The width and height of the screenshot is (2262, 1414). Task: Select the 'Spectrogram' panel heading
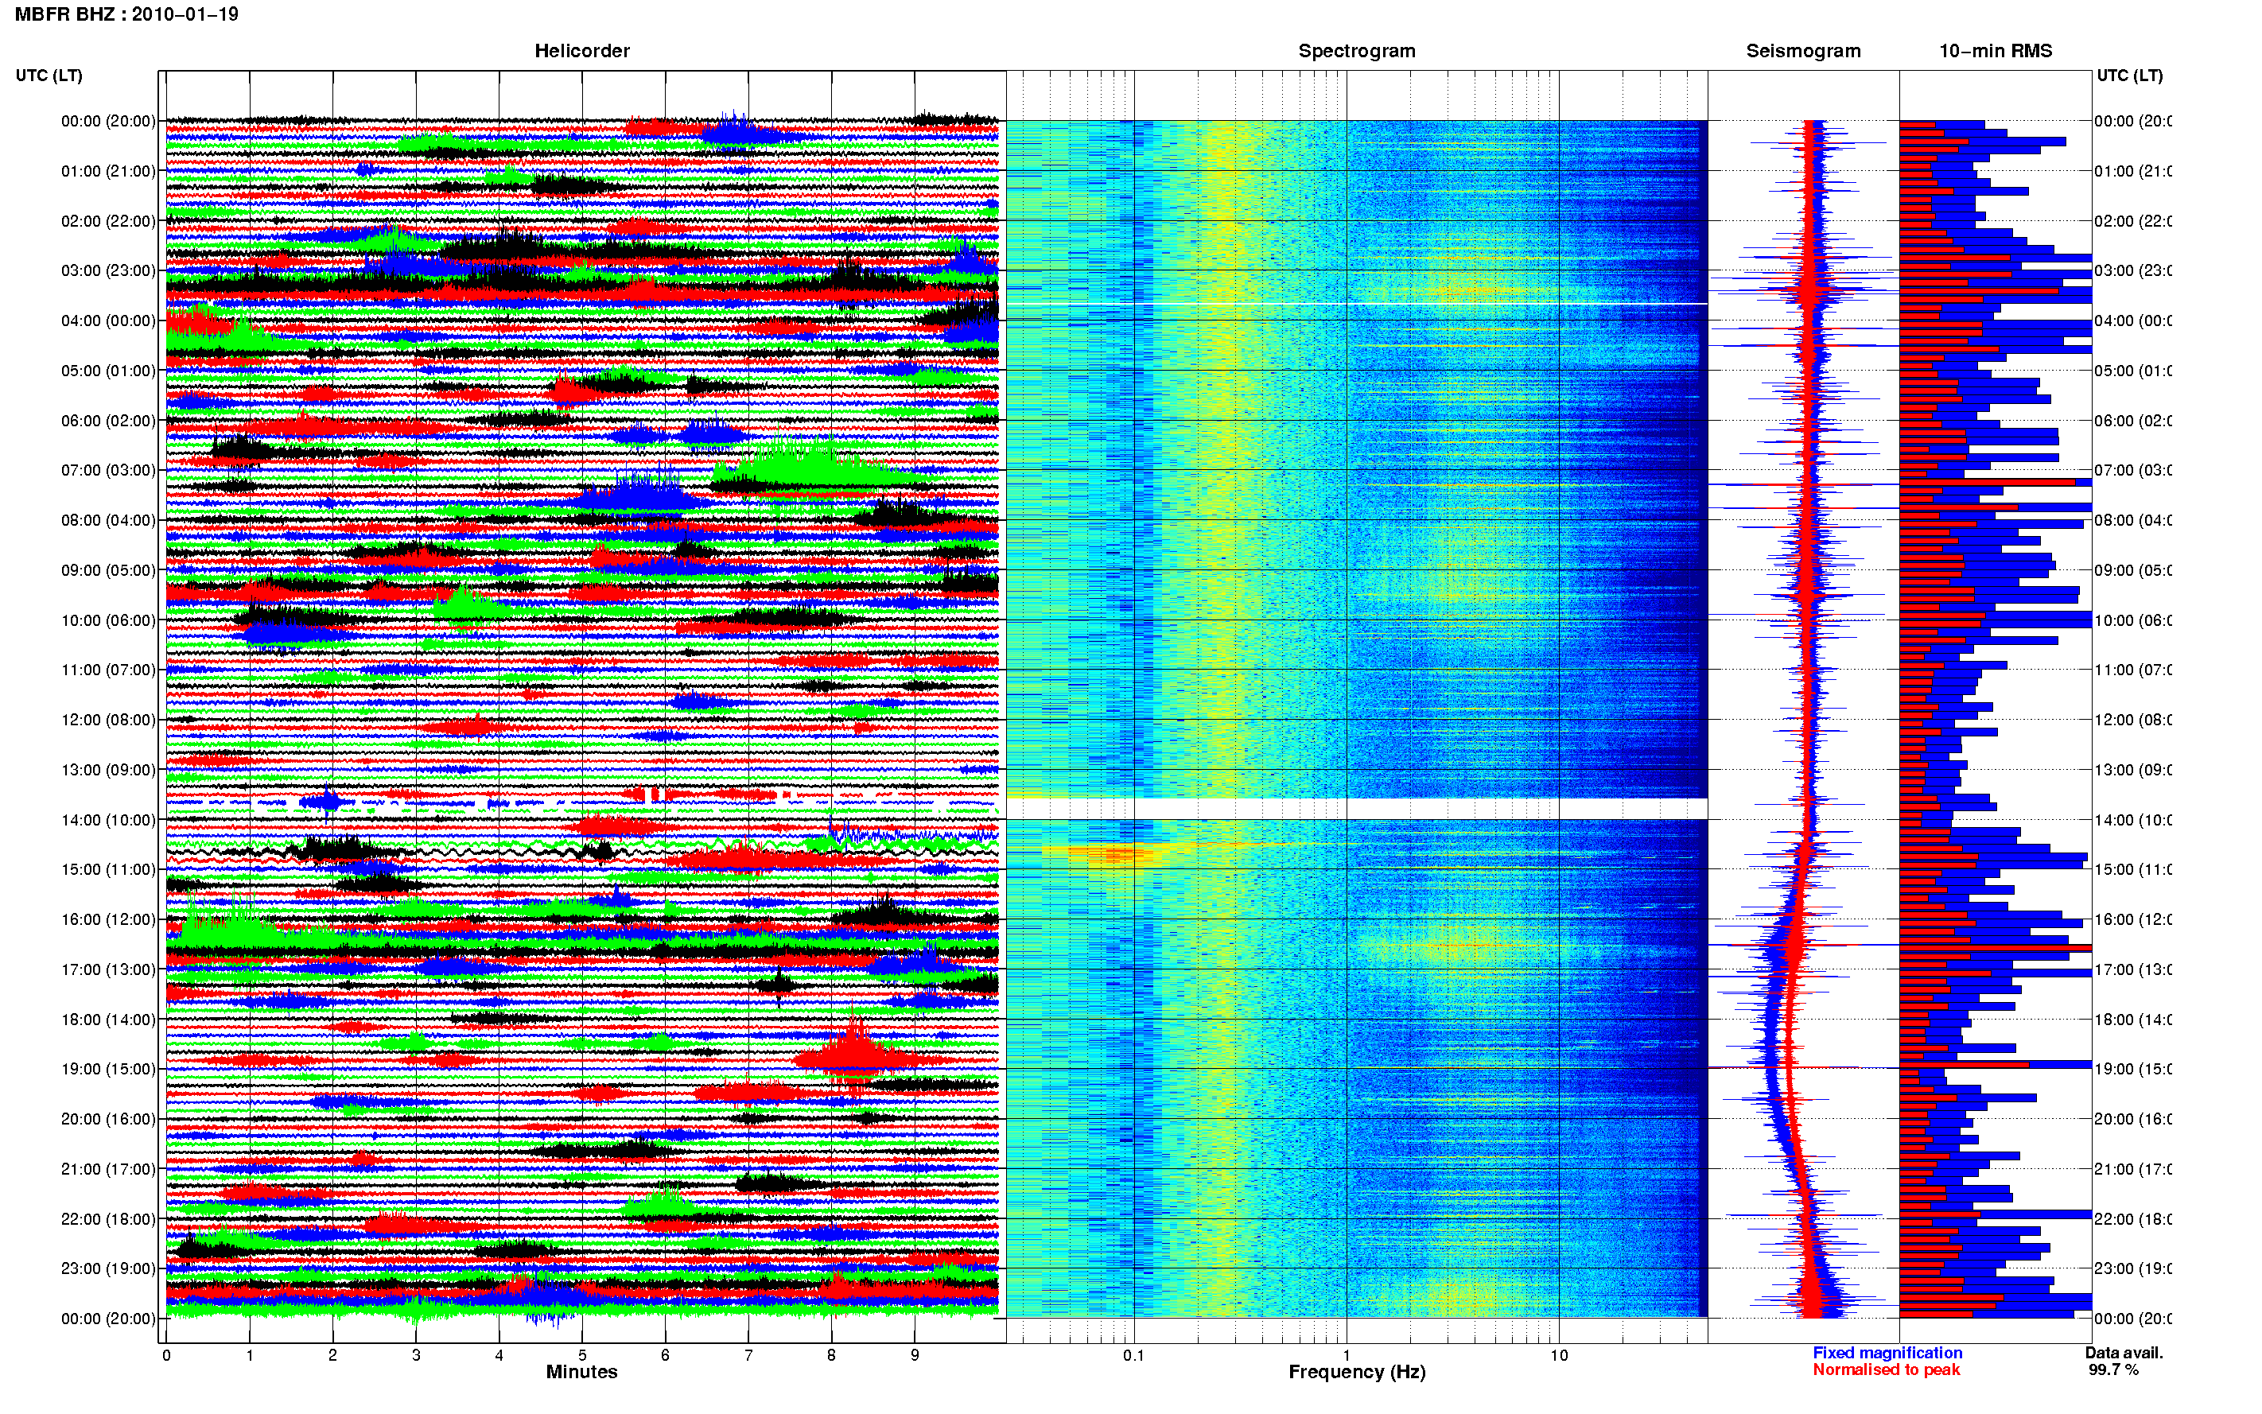pyautogui.click(x=1357, y=51)
